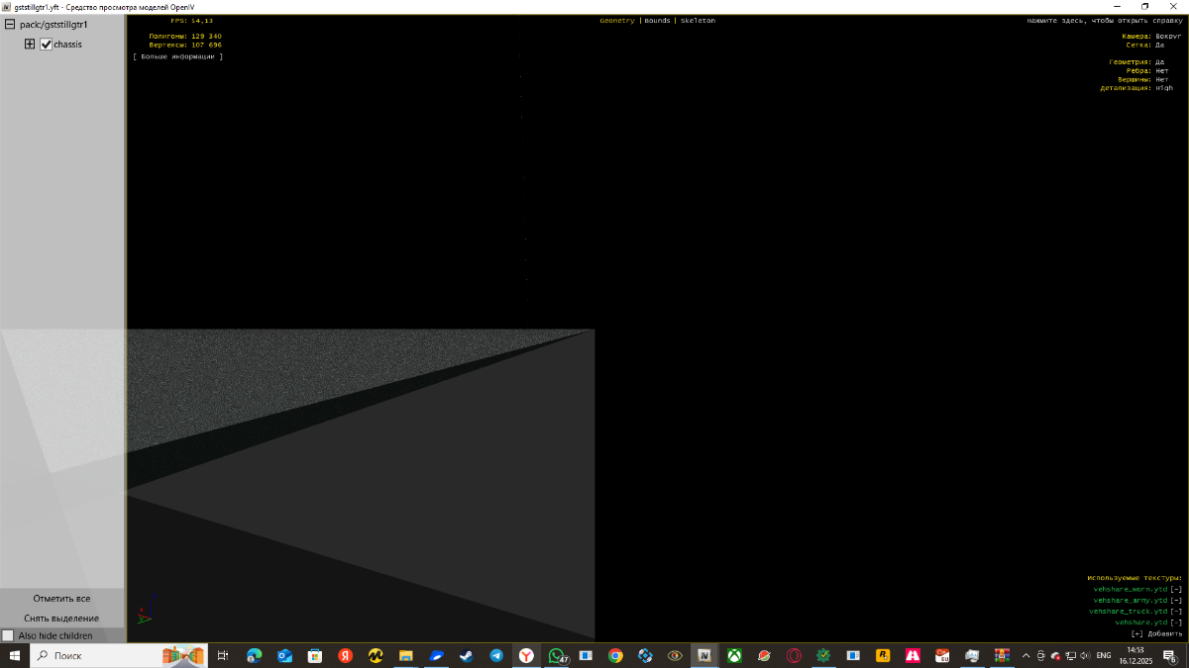
Task: Click the Снять выделение button
Action: (x=61, y=619)
